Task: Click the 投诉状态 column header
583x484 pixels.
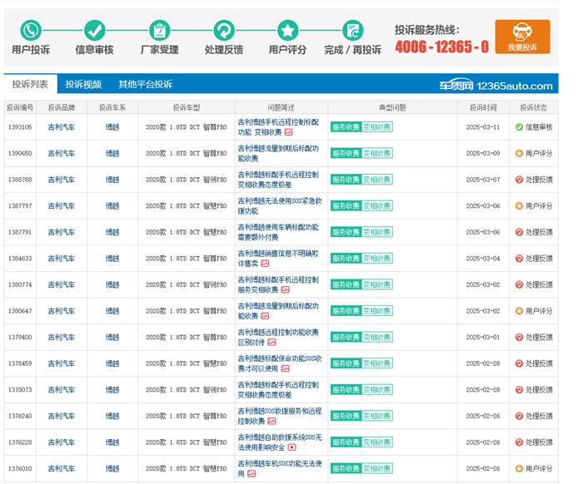Action: pos(533,107)
